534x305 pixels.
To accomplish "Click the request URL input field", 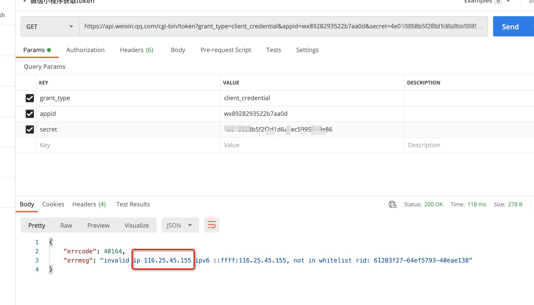I will click(278, 26).
